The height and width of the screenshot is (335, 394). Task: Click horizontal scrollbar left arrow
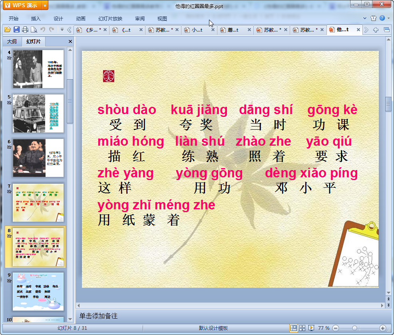(x=79, y=305)
